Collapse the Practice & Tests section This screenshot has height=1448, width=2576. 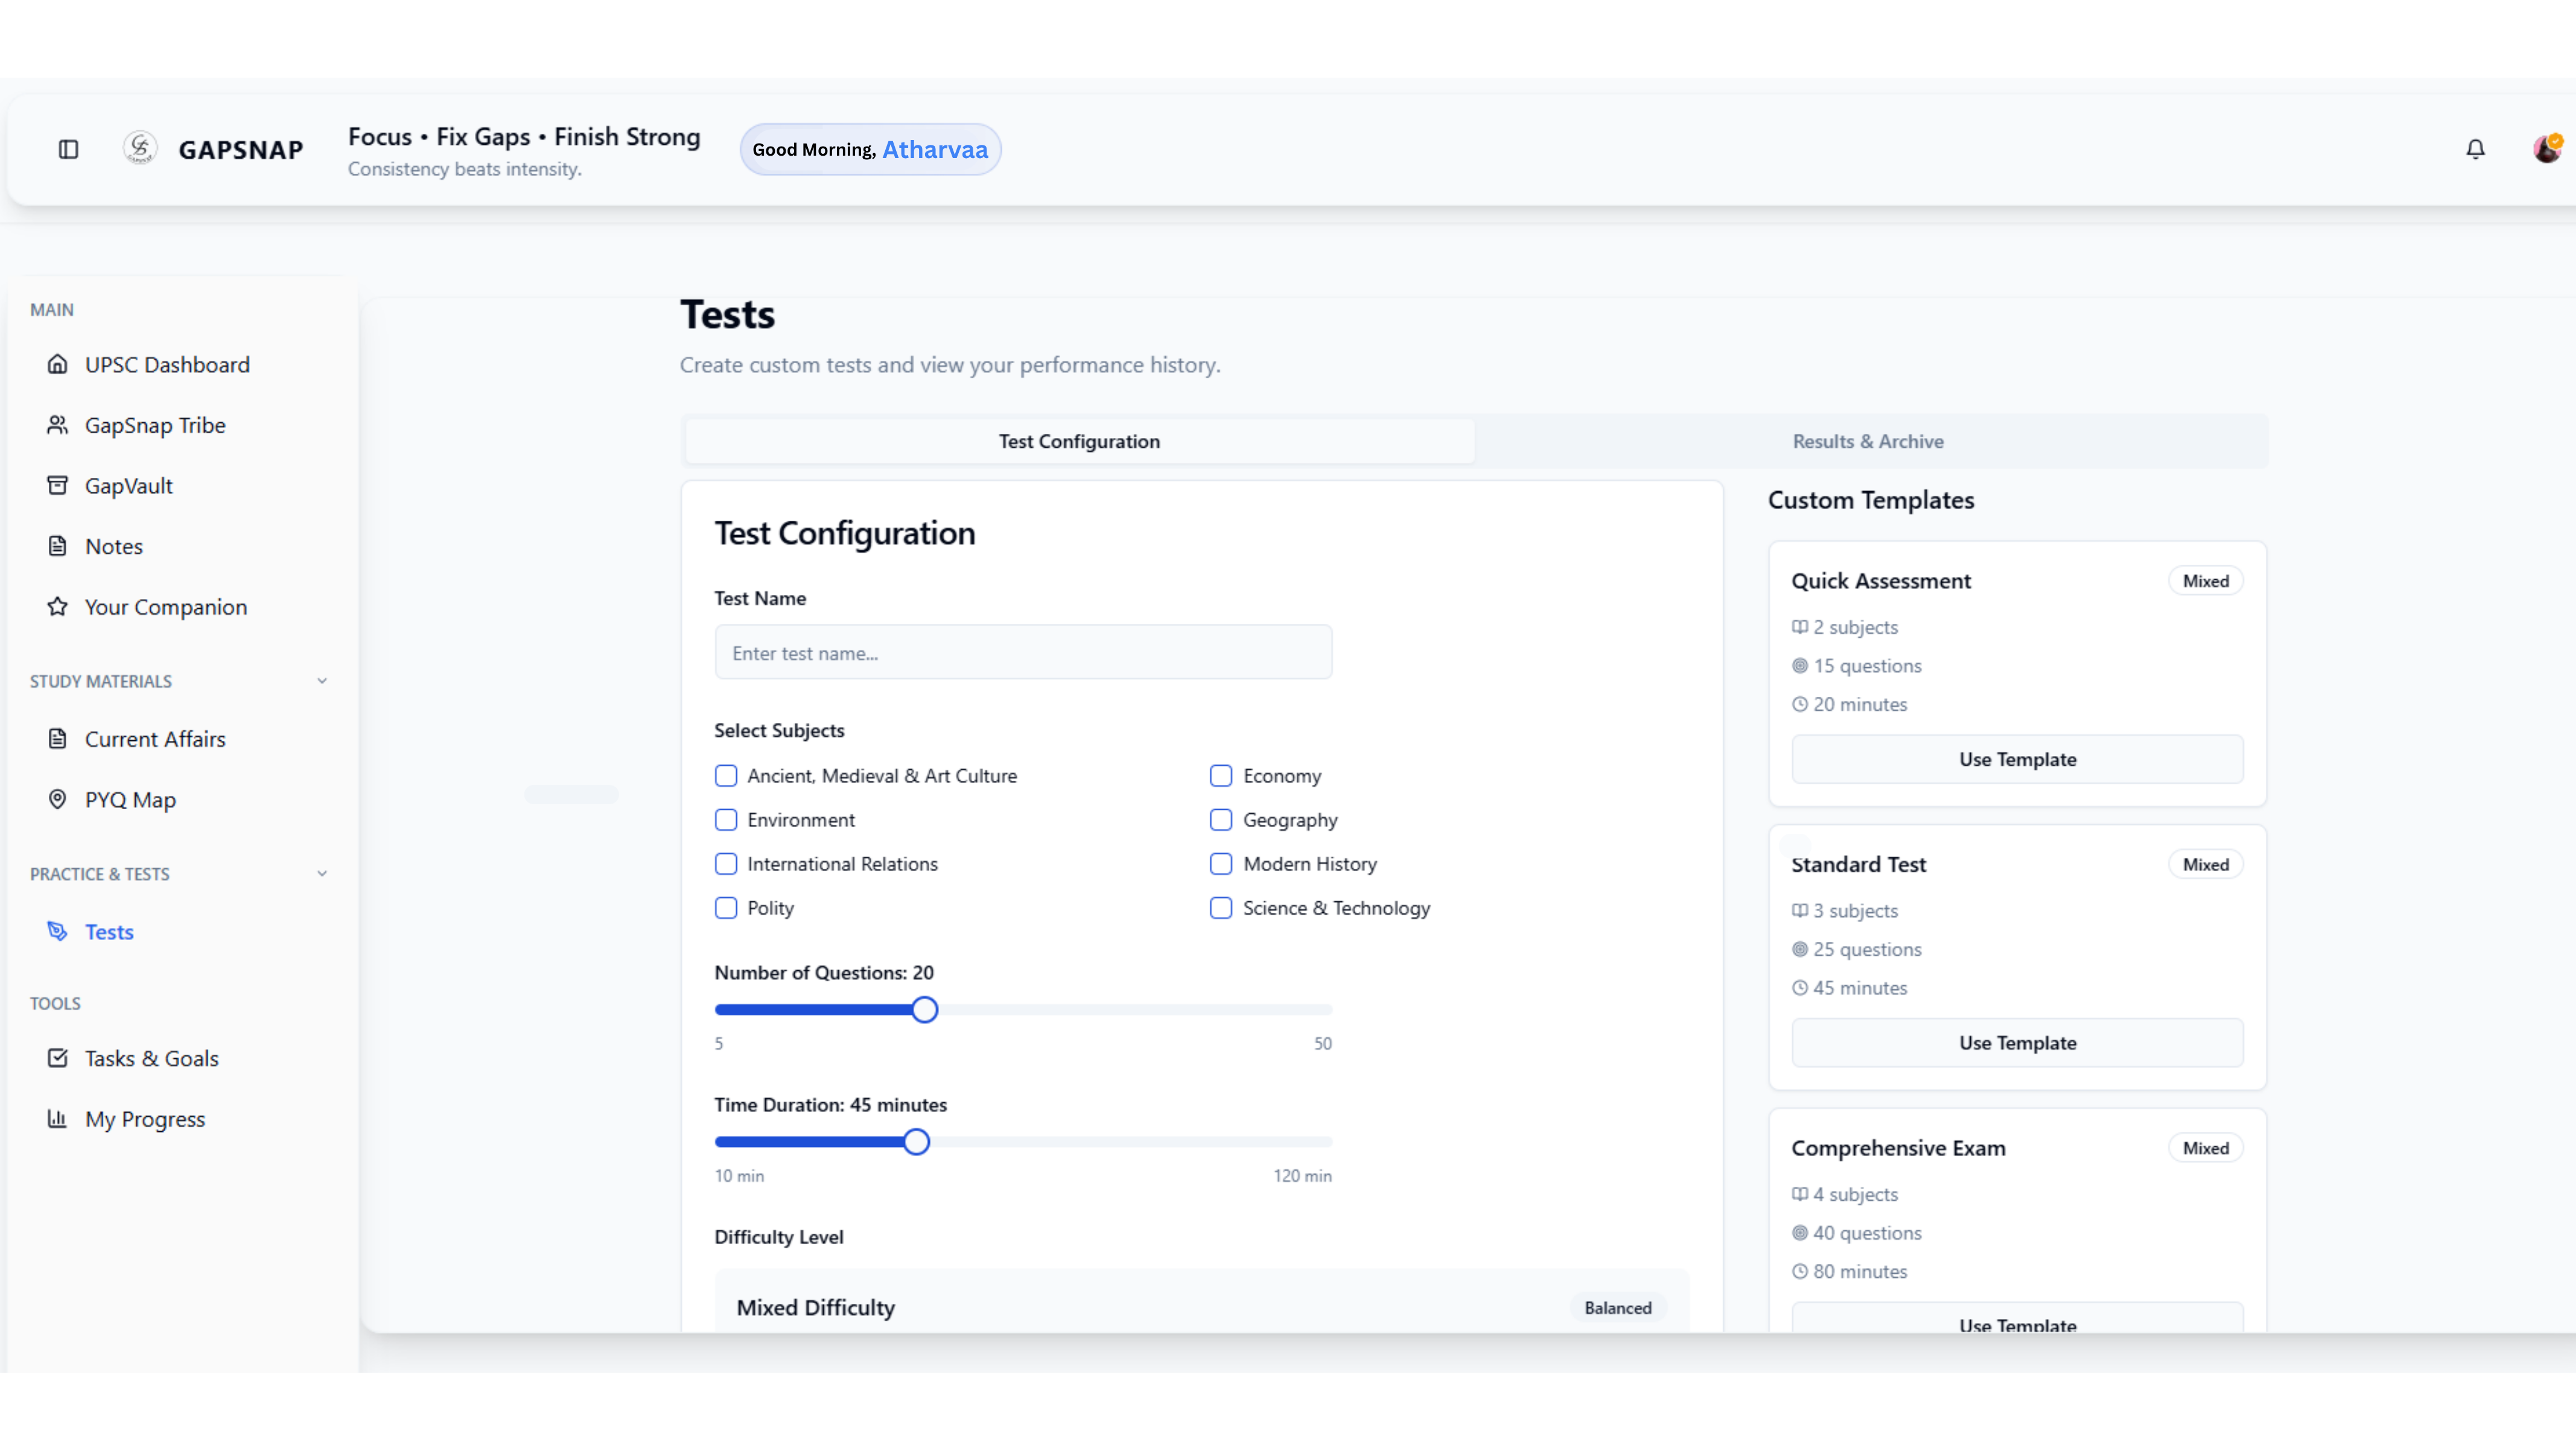click(x=322, y=873)
